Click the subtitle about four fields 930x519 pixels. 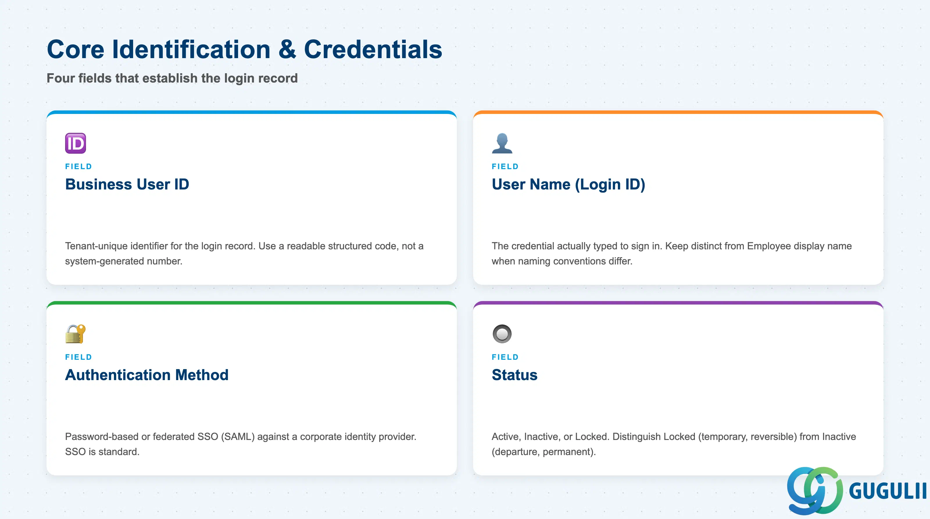(172, 78)
